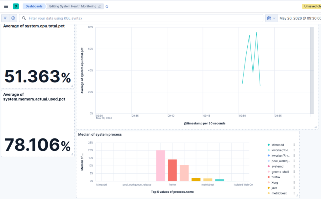Open the filter options menu icon
321x199 pixels.
(5, 18)
